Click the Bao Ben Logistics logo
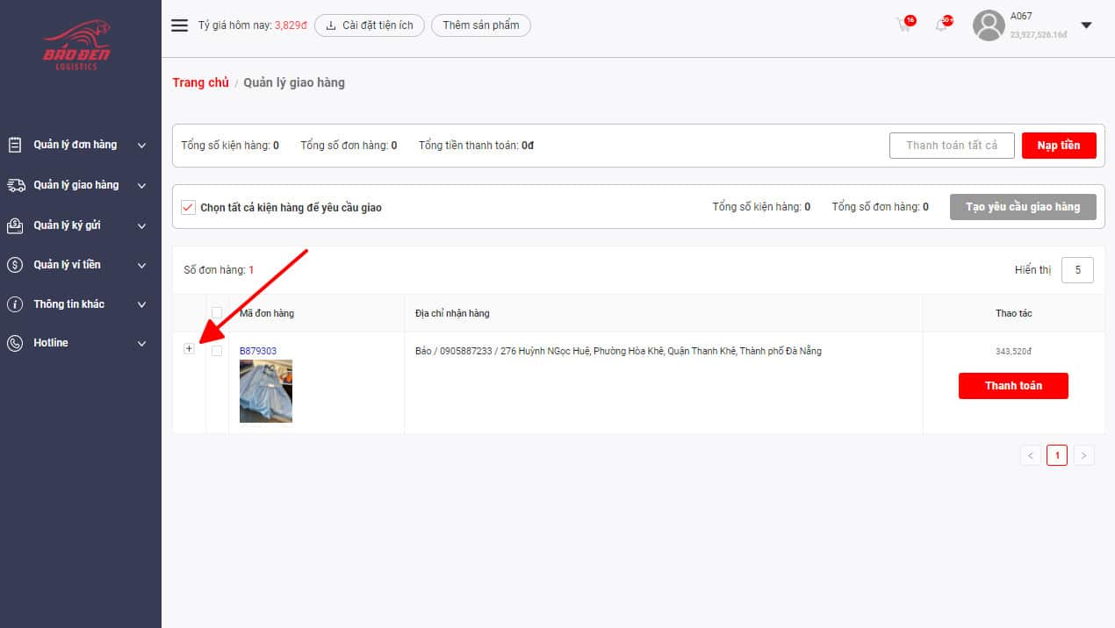This screenshot has width=1115, height=628. (76, 46)
